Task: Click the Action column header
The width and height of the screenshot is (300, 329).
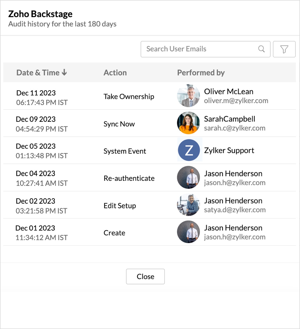Action: tap(115, 73)
